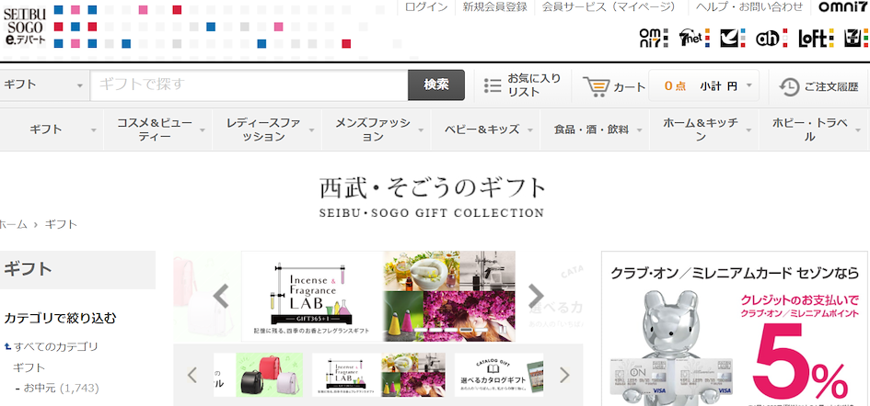
Task: Expand the レディースファッション menu
Action: point(266,130)
